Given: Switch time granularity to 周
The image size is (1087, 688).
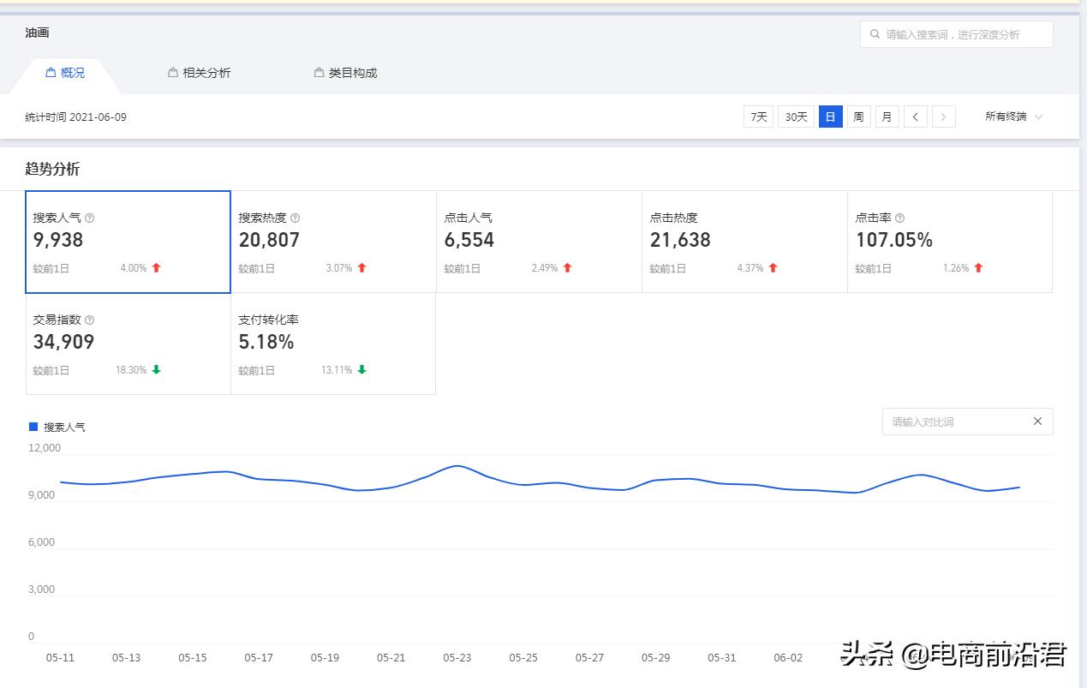Looking at the screenshot, I should click(x=858, y=117).
